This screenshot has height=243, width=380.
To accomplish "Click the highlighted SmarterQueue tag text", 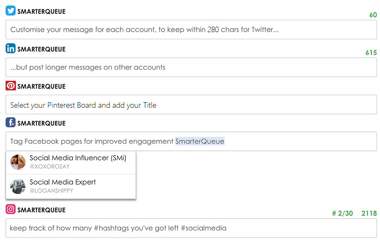I will click(x=200, y=142).
